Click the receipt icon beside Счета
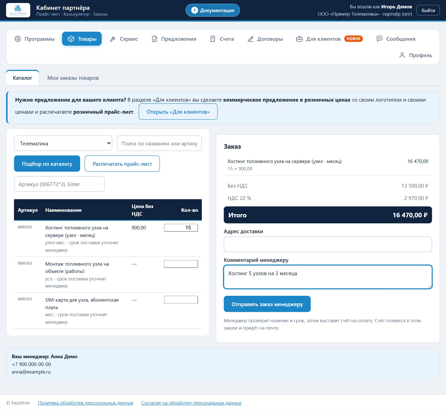 213,39
